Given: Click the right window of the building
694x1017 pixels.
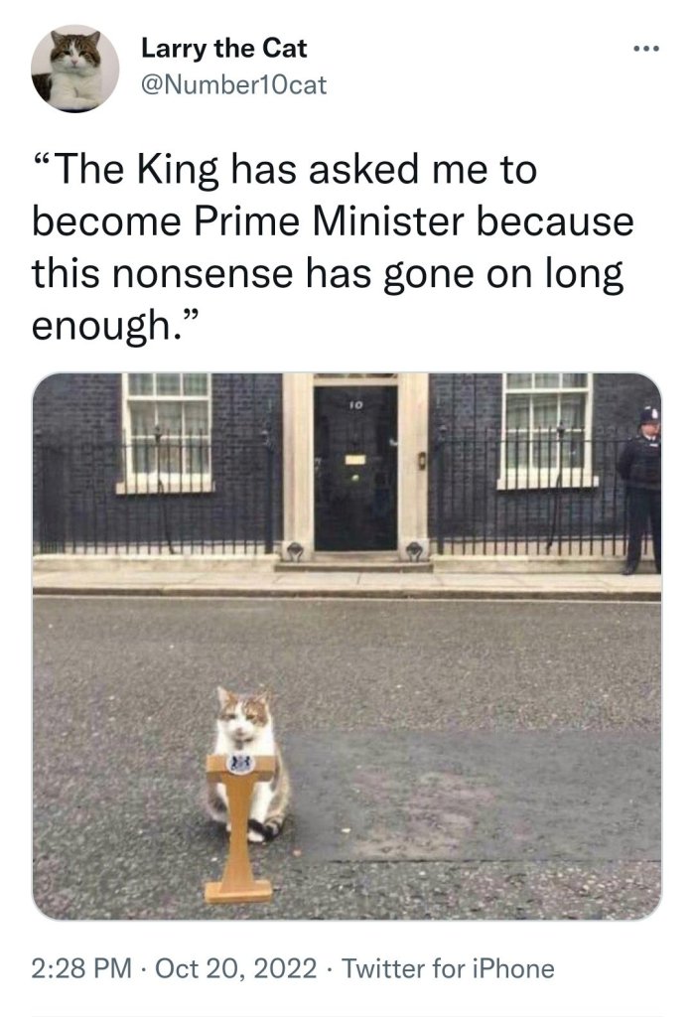Looking at the screenshot, I should coord(547,430).
